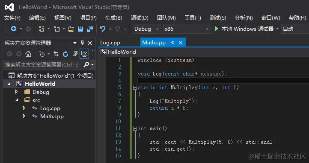Expand the Log.cpp tree node arrow
Screen dimensions: 309x163
(x=24, y=108)
